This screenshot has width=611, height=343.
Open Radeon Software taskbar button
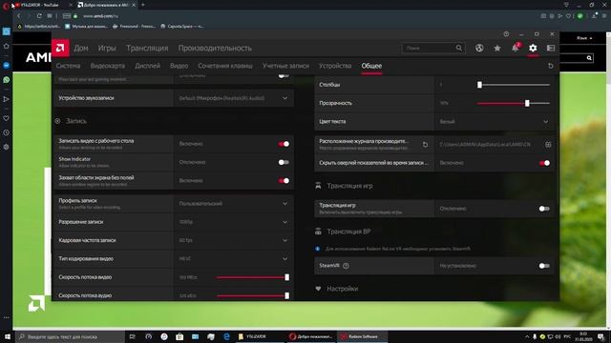[362, 336]
